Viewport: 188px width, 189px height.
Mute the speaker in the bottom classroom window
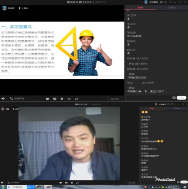coord(2,183)
